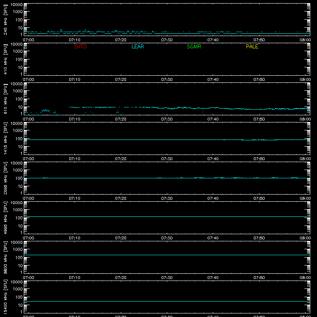The height and width of the screenshot is (317, 317).
Task: Click the cyan LEAR station label
Action: [137, 46]
